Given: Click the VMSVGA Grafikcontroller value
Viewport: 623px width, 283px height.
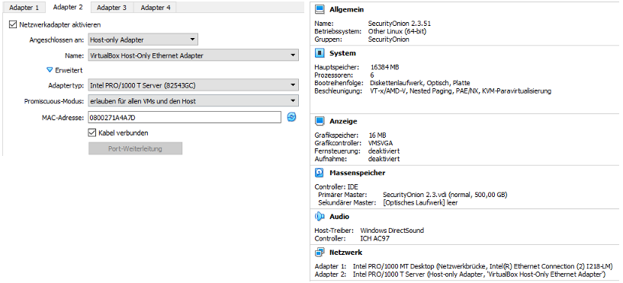Looking at the screenshot, I should click(381, 143).
